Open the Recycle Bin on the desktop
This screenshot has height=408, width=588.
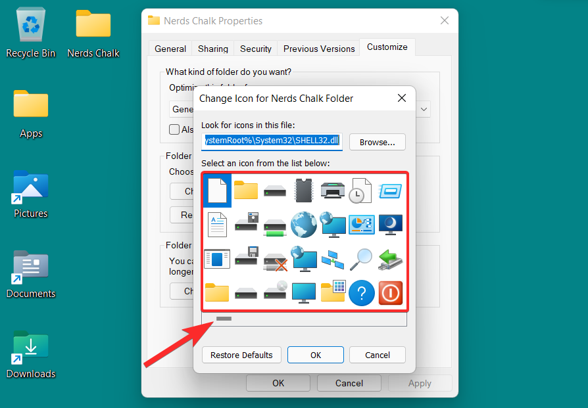coord(30,23)
